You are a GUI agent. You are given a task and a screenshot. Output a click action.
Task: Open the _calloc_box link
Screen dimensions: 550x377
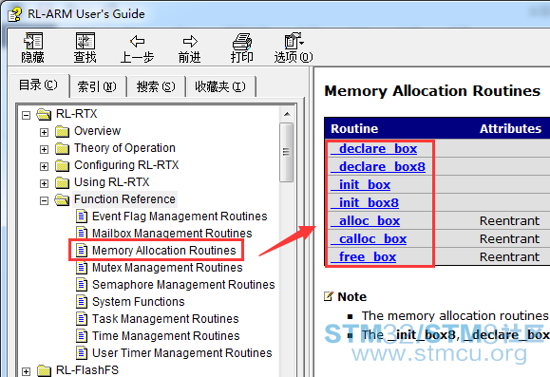(369, 238)
